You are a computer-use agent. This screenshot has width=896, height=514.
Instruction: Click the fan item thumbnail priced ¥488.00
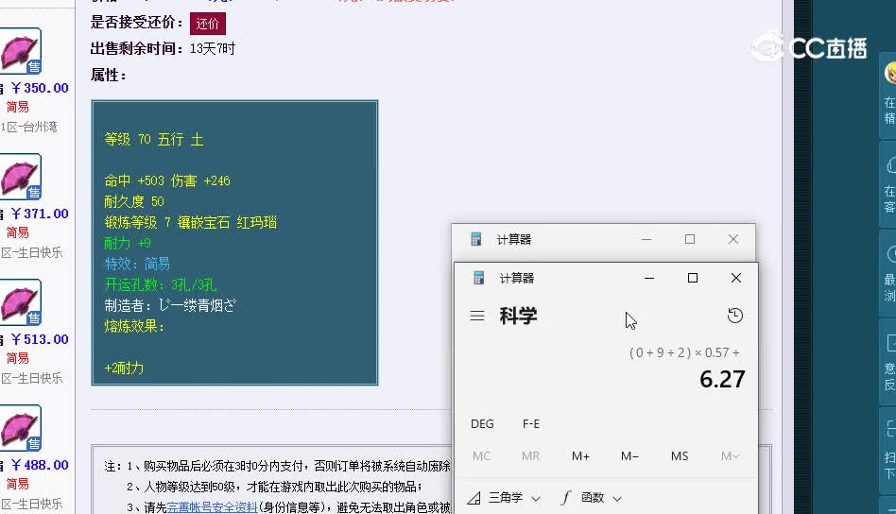pos(20,428)
